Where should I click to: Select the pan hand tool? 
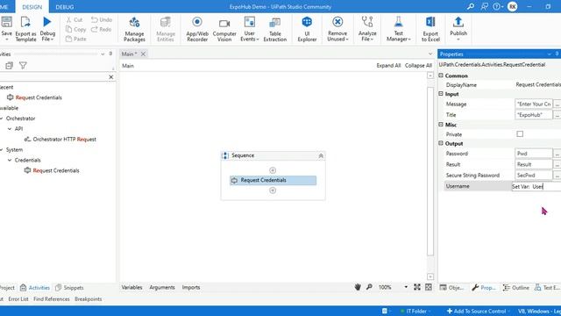[358, 287]
